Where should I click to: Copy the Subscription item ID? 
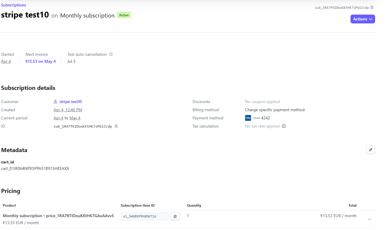pyautogui.click(x=175, y=216)
